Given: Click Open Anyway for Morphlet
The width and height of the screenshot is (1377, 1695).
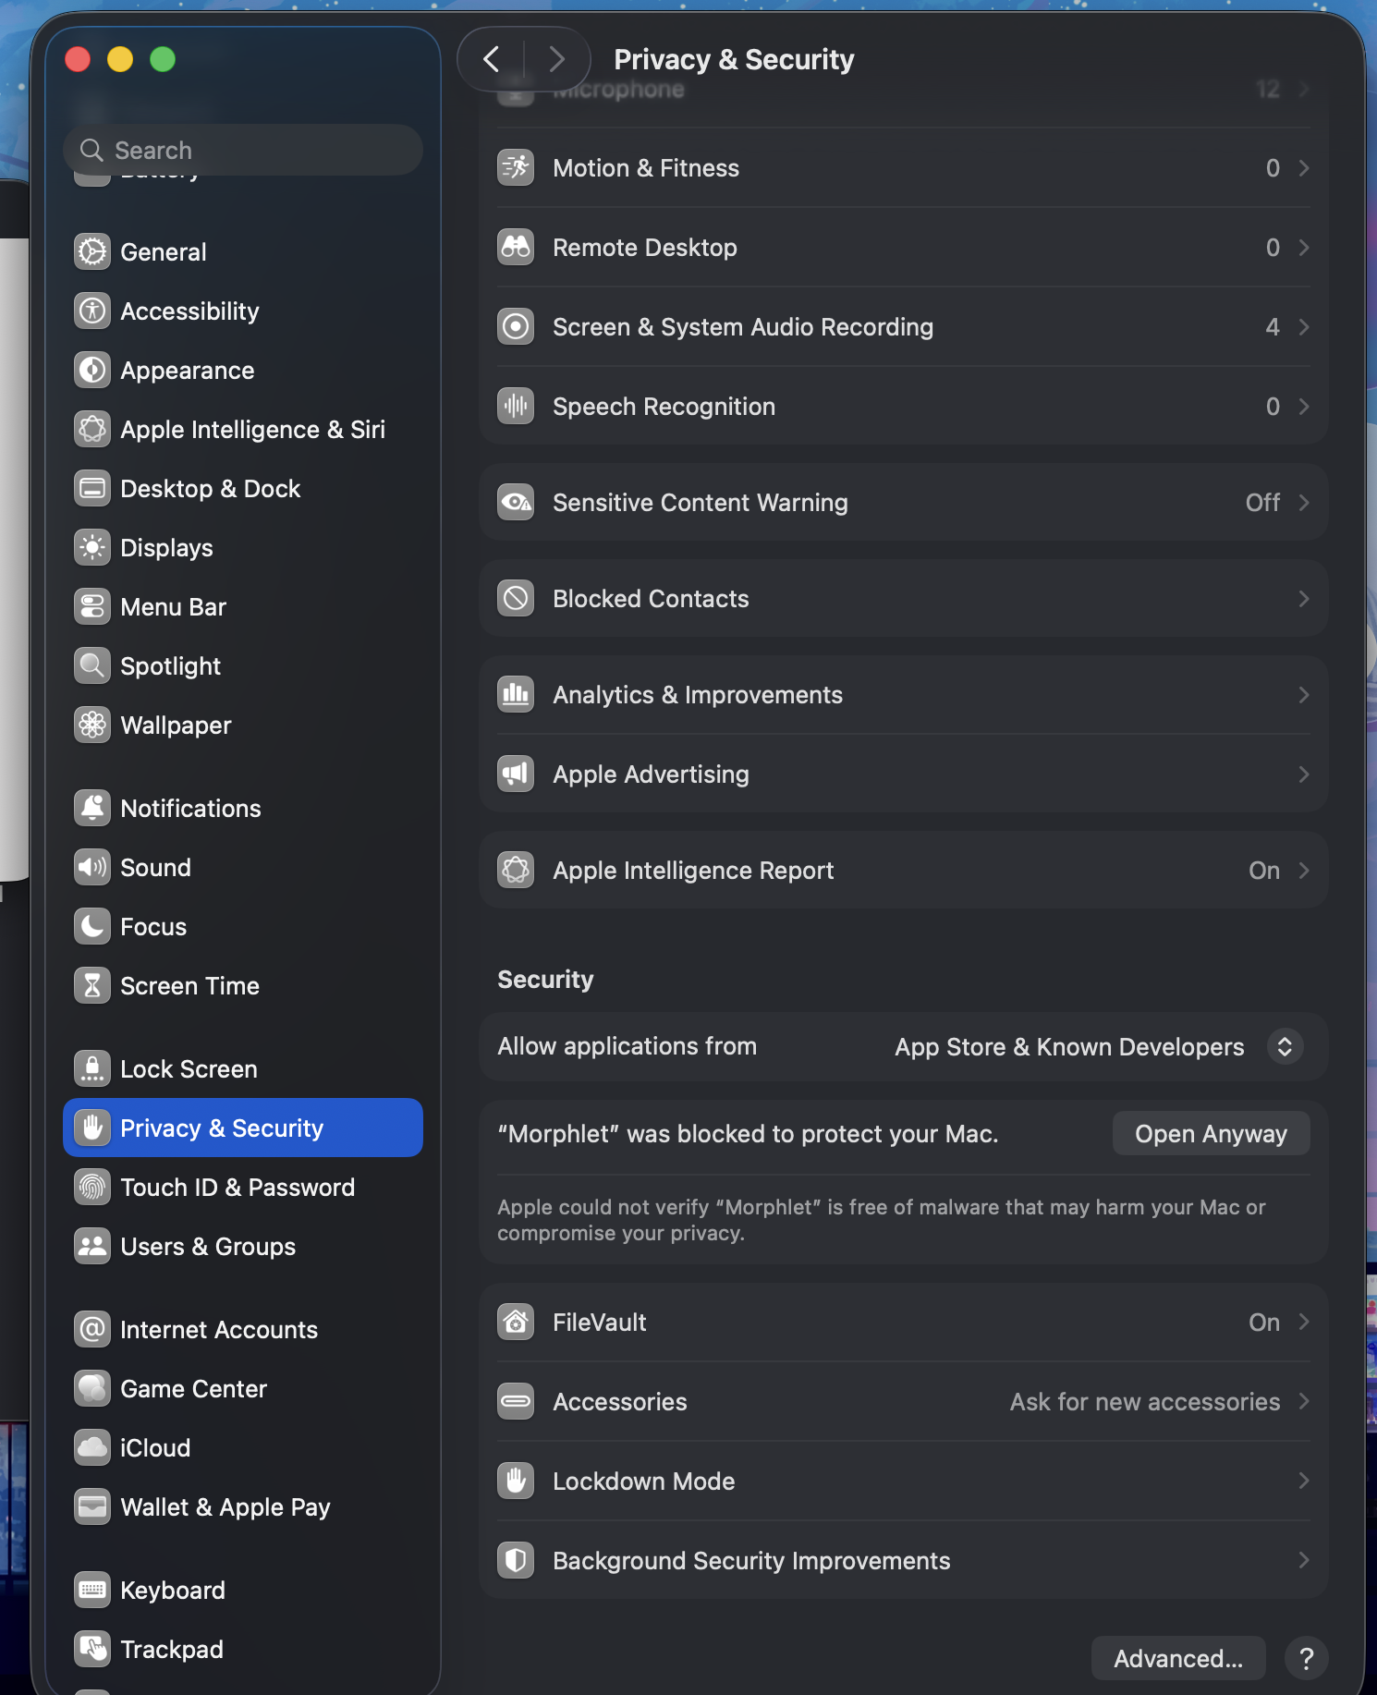Looking at the screenshot, I should (1211, 1133).
